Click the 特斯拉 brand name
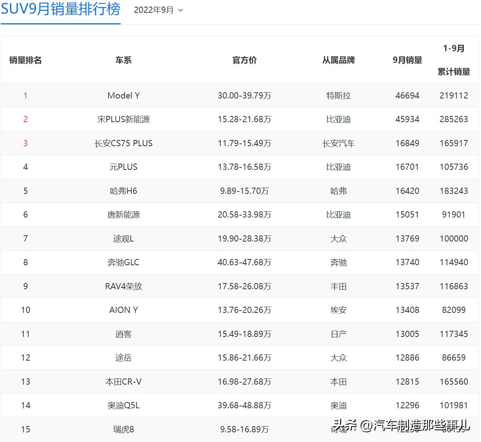The width and height of the screenshot is (481, 442). coord(338,95)
